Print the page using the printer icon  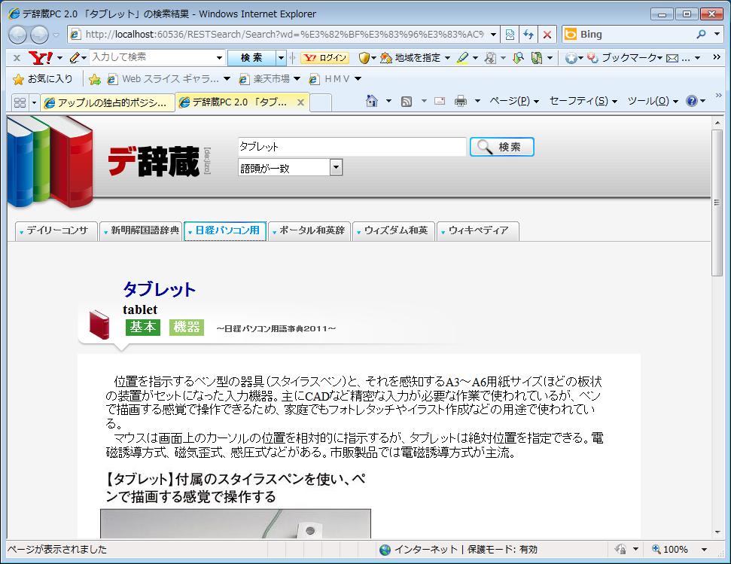[x=461, y=101]
